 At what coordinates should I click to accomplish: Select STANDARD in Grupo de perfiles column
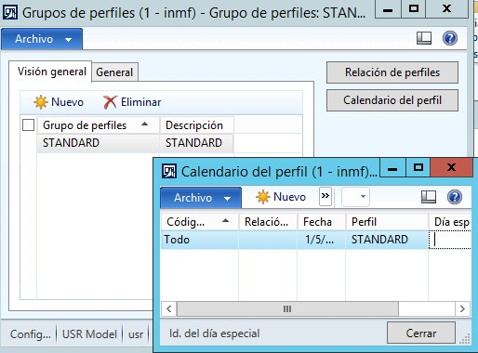point(99,143)
